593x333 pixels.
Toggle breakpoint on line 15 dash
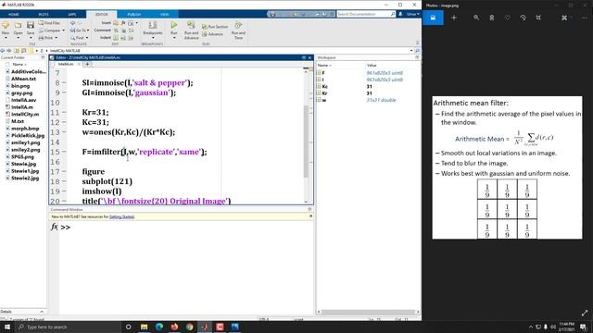(64, 152)
